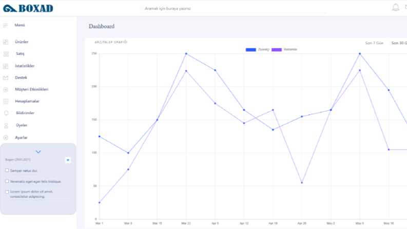Switch chart to Son 7 Gün
Screen dimensions: 407x229
374,43
